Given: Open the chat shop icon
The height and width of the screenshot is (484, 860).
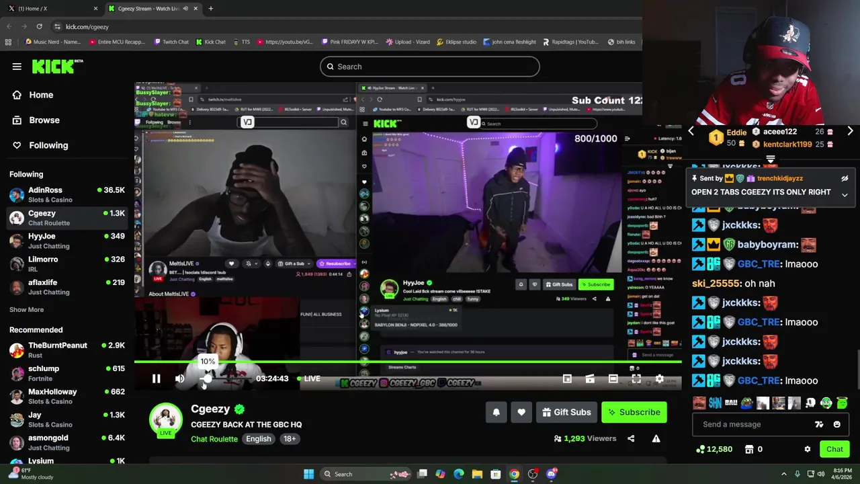Looking at the screenshot, I should click(749, 449).
